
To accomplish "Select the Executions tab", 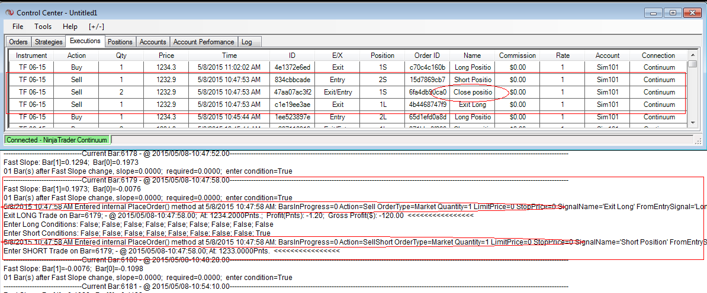I will click(x=85, y=41).
